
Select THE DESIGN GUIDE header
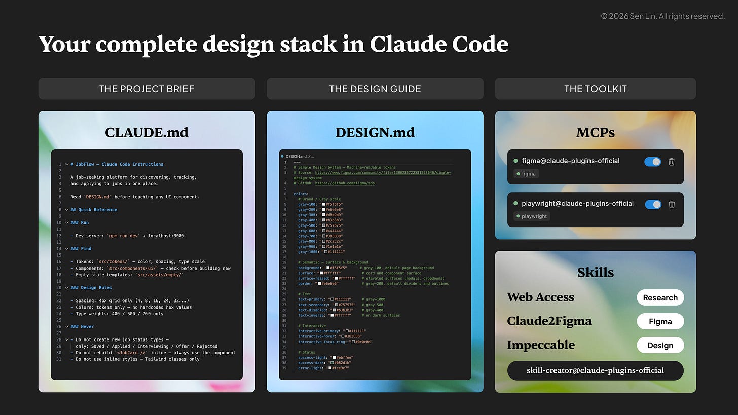375,89
